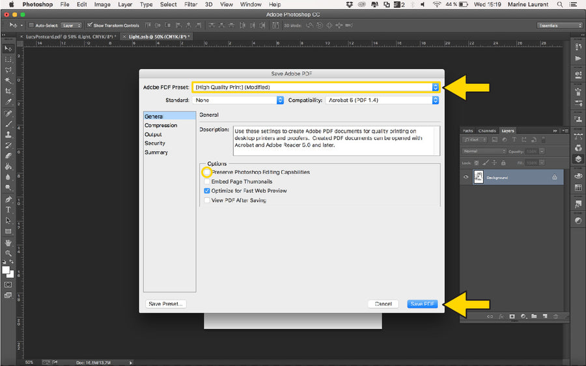Open the blending mode Normal dropdown
The image size is (586, 366).
coord(484,151)
